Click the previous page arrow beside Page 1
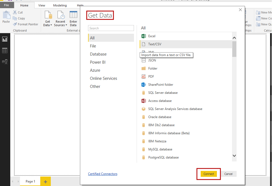Screen dimensions: 272x186 click(12, 181)
